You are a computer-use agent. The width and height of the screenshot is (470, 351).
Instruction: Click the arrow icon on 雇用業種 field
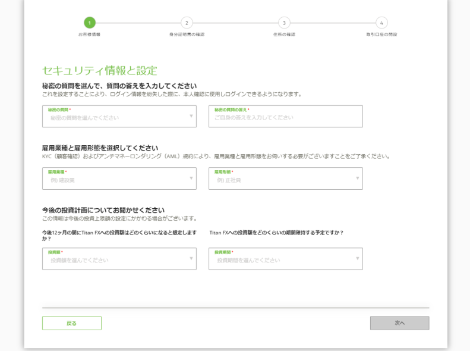(x=191, y=178)
